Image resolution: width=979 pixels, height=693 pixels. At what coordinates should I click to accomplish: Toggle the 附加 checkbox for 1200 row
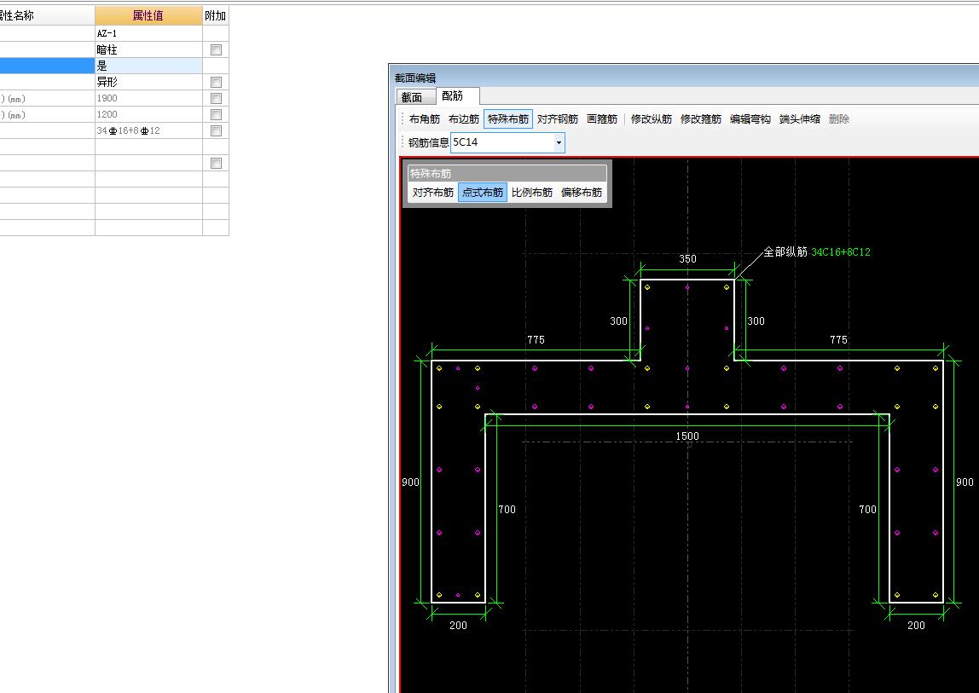[x=216, y=114]
